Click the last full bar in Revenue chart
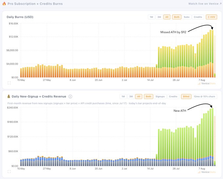The width and height of the screenshot is (223, 179). point(213,137)
